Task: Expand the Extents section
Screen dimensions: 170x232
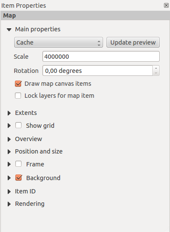Action: click(9, 113)
